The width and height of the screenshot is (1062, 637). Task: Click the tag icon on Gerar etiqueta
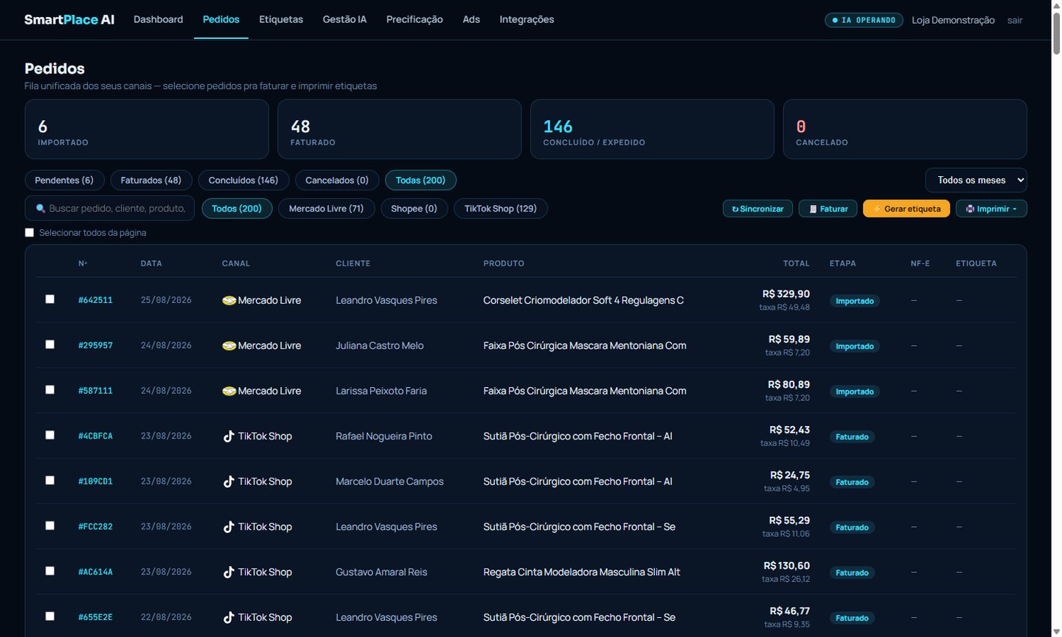(x=878, y=209)
